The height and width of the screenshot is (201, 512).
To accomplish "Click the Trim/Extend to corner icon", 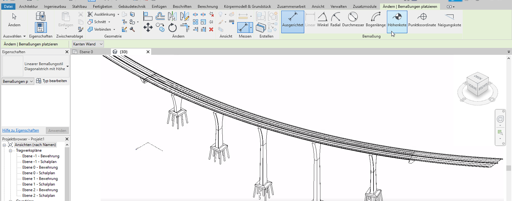I will tap(184, 27).
